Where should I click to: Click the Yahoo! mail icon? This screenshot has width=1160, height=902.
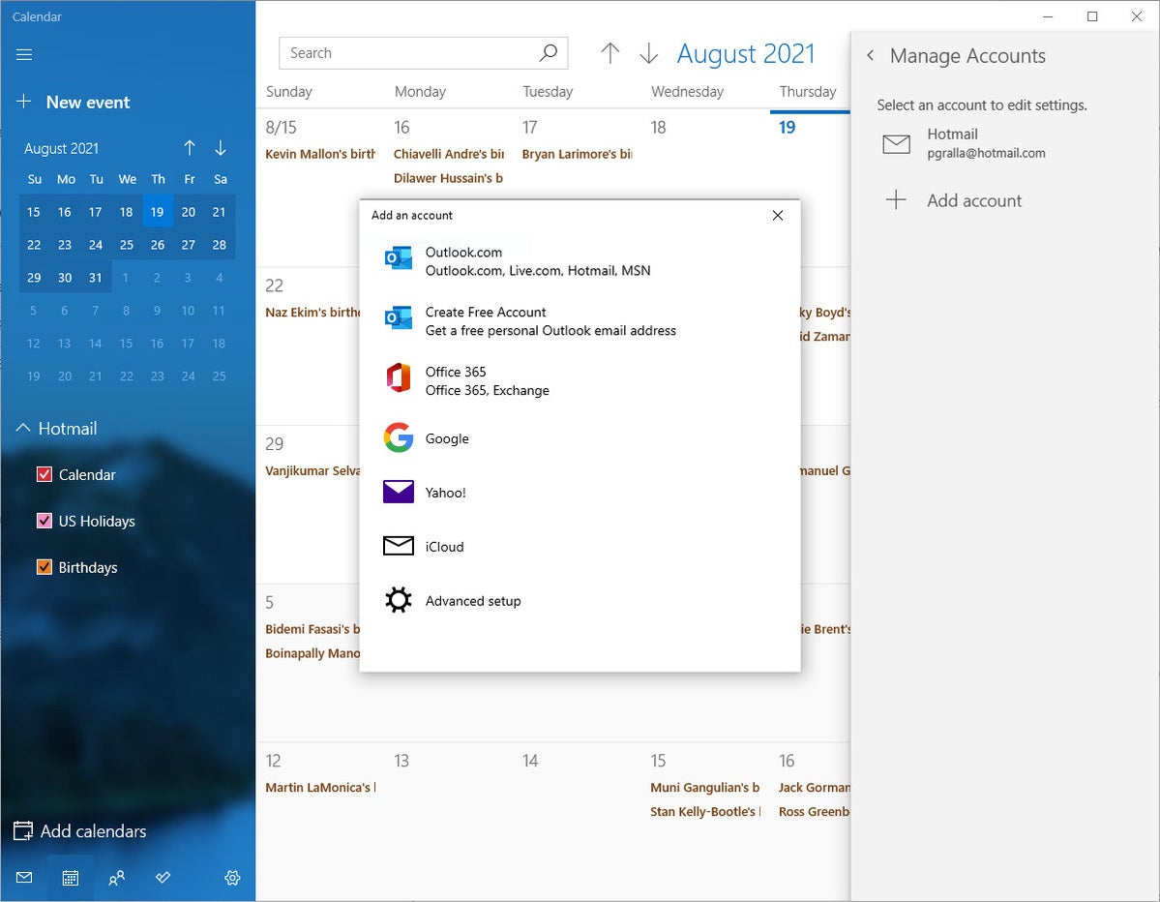point(398,492)
